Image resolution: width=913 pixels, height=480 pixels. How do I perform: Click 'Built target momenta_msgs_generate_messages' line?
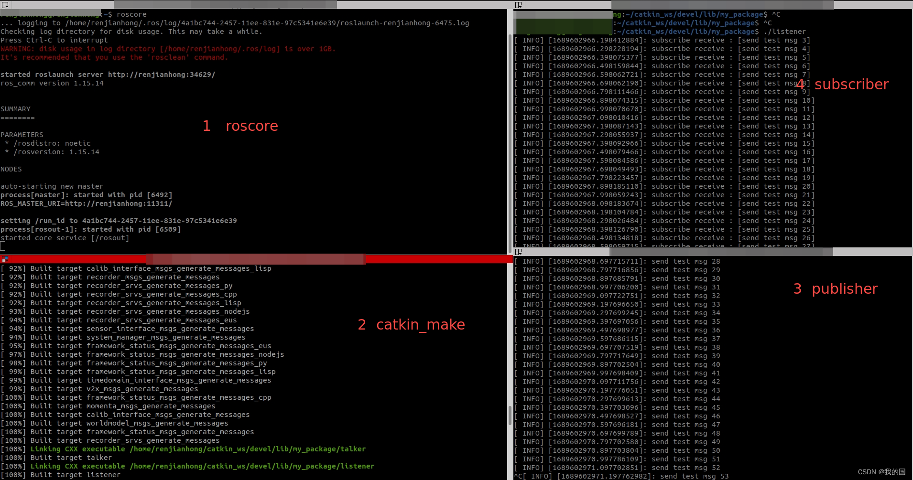click(x=108, y=406)
